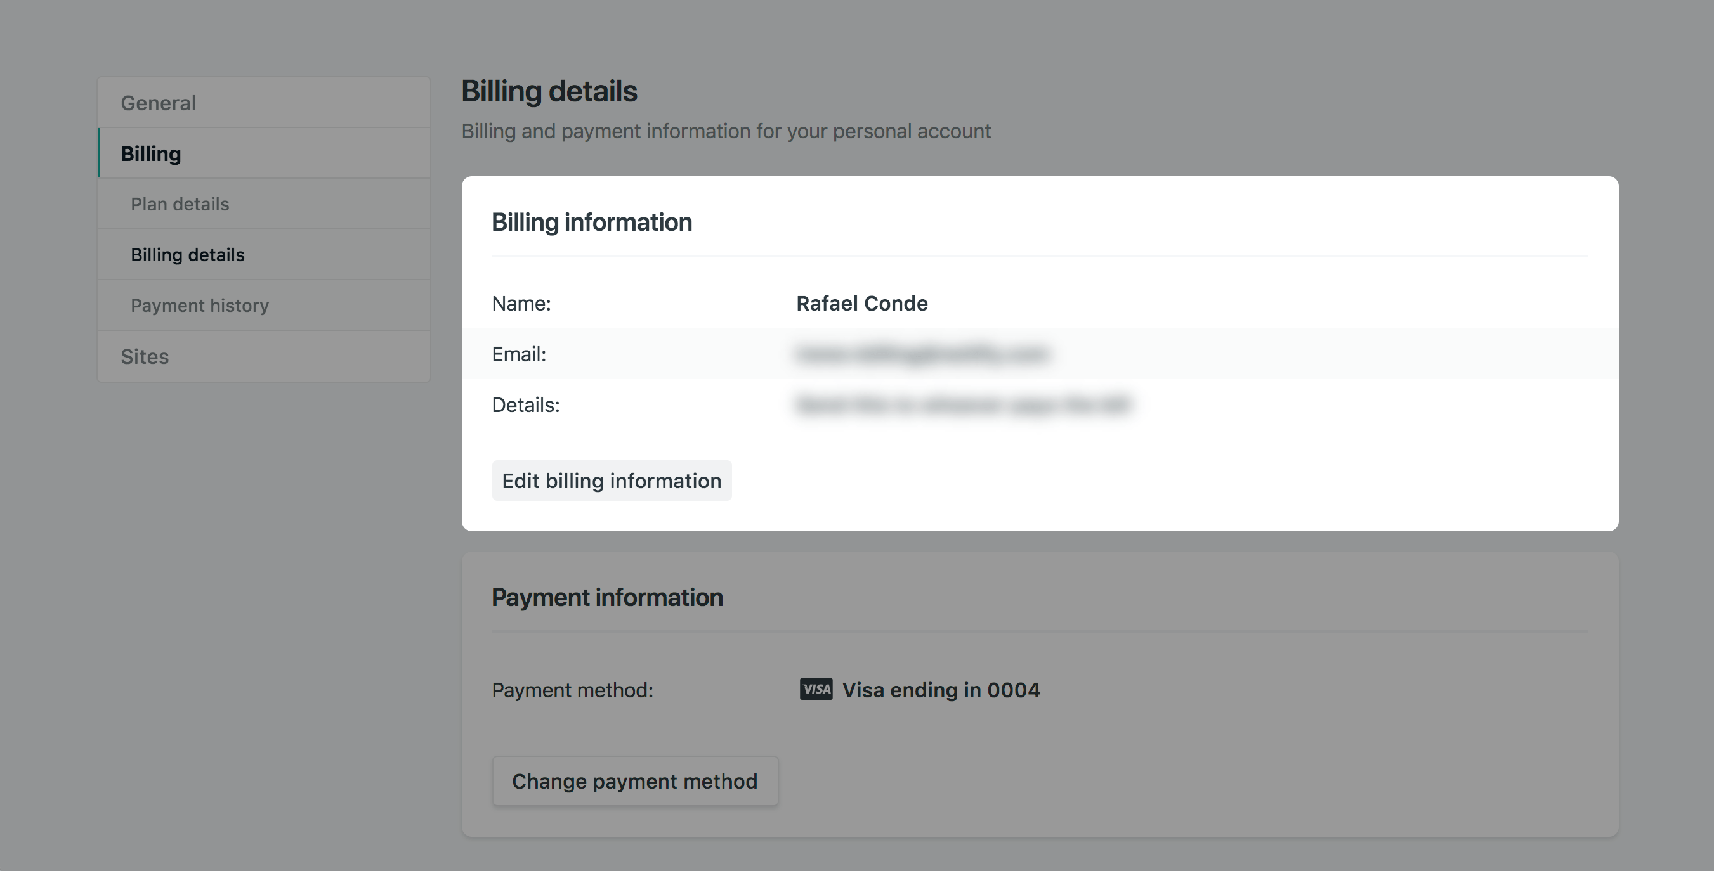Open the Sites sidebar item
This screenshot has width=1714, height=871.
click(x=145, y=356)
